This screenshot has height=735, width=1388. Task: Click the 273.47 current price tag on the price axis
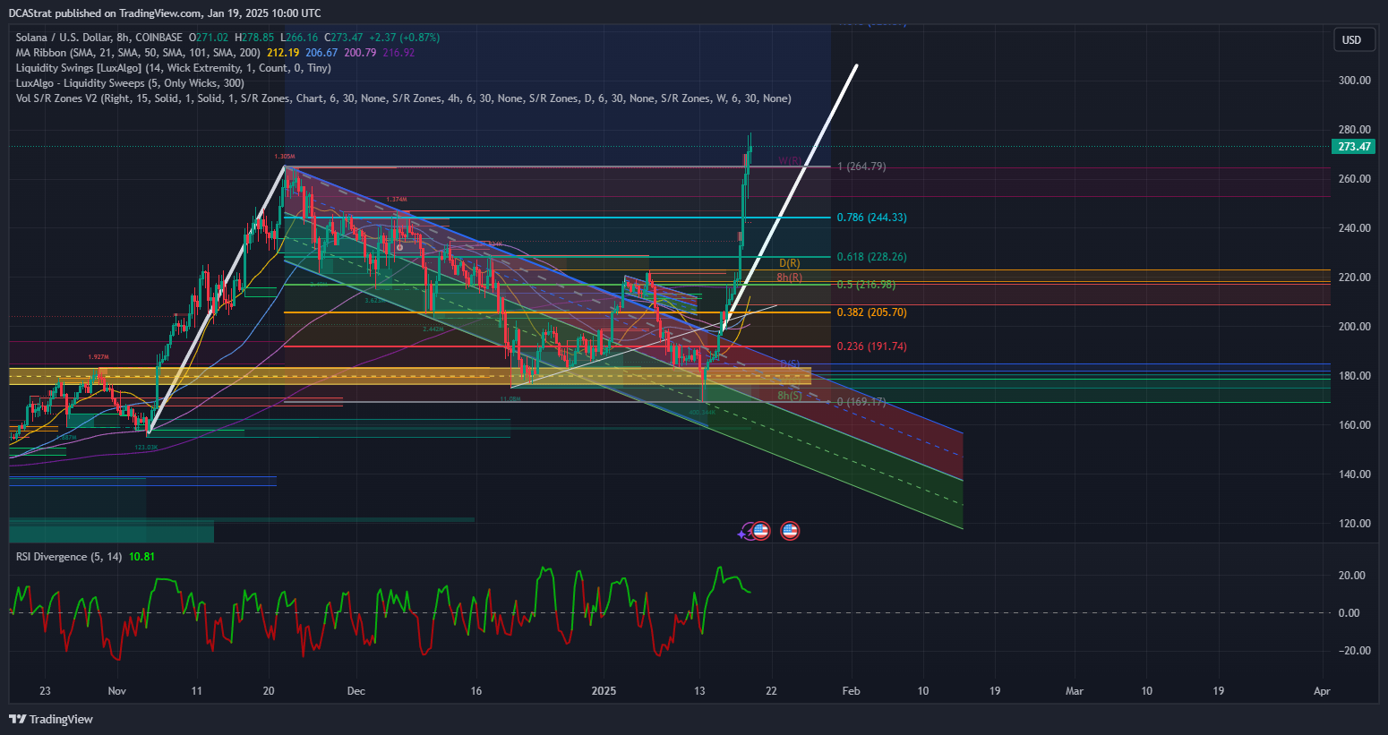click(x=1354, y=147)
